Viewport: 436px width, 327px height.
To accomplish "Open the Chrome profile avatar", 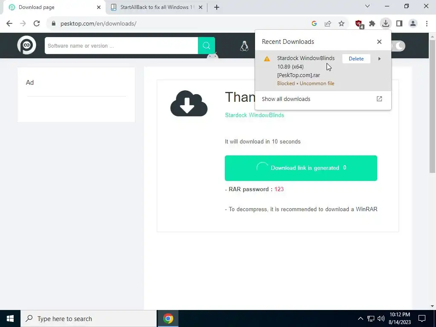I will click(413, 24).
